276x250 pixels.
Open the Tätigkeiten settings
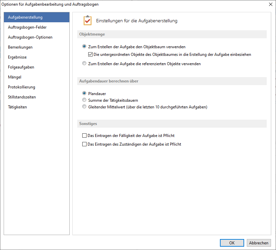point(36,107)
